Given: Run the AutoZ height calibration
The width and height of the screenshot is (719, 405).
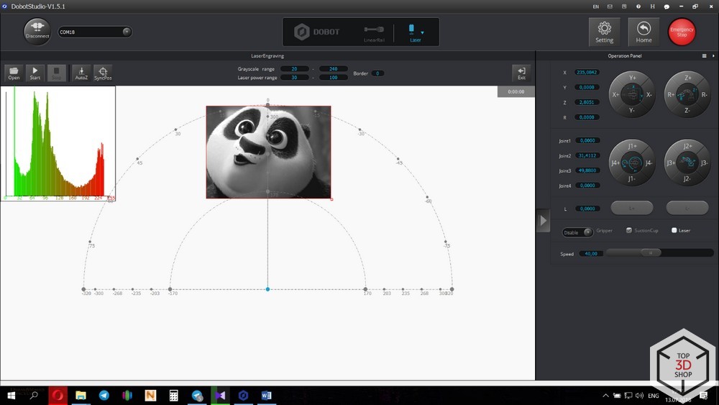Looking at the screenshot, I should tap(81, 73).
